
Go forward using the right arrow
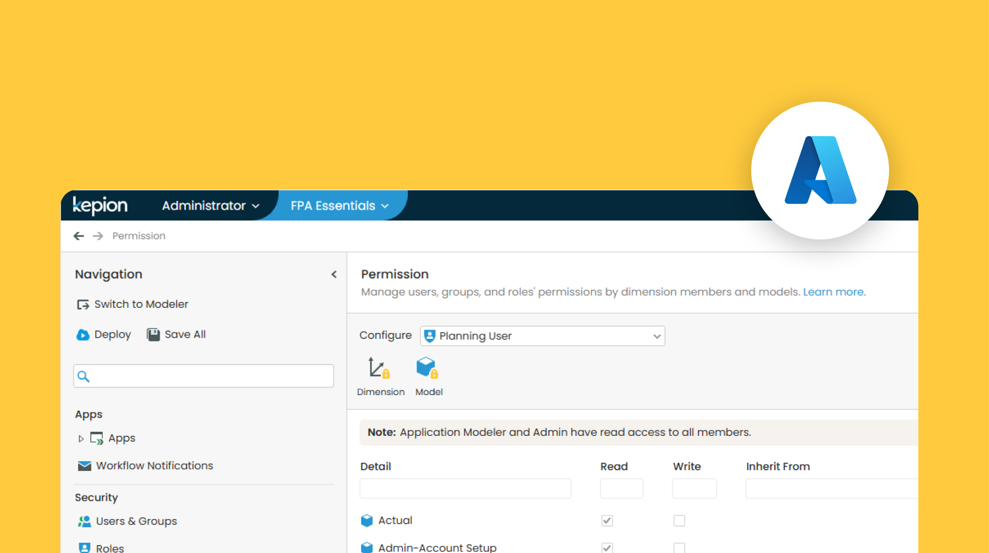[x=98, y=236]
